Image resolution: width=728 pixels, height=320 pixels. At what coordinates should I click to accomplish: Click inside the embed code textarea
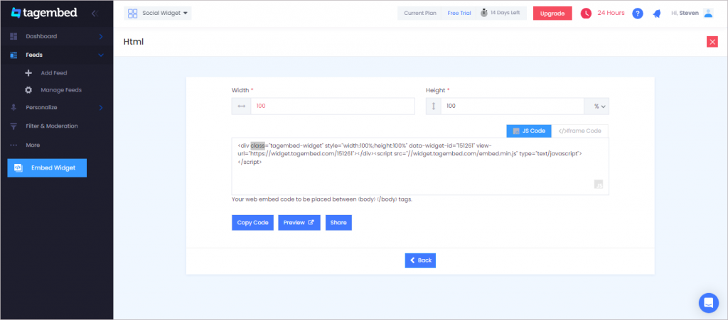420,166
